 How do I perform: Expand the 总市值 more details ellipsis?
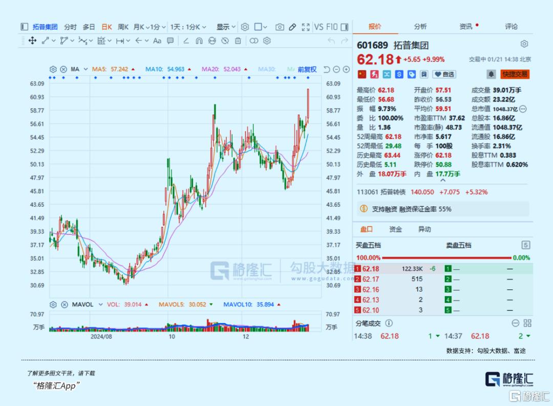pyautogui.click(x=523, y=109)
